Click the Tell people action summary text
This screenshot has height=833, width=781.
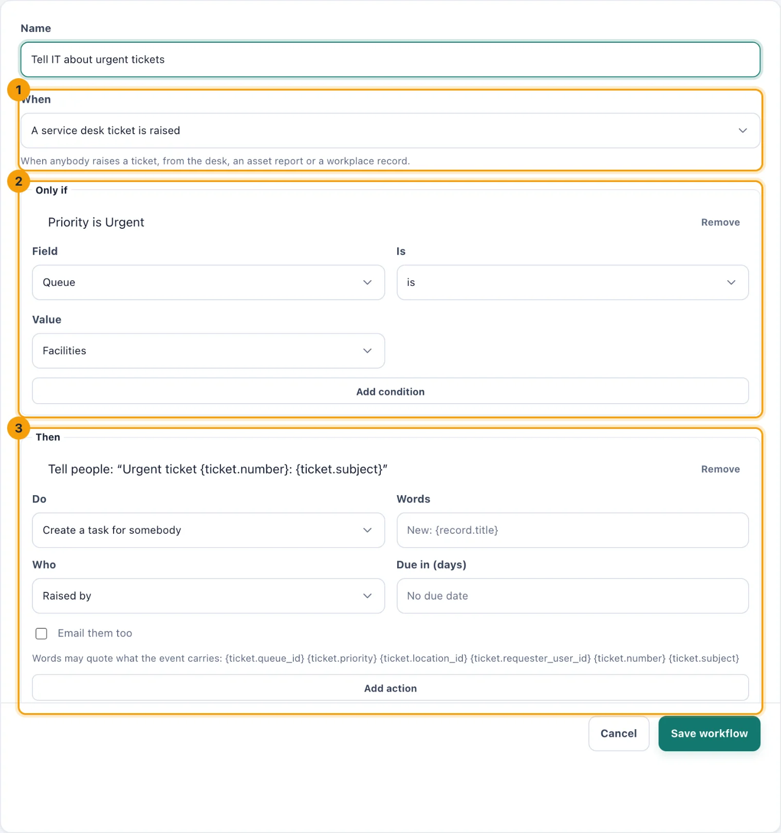[218, 469]
